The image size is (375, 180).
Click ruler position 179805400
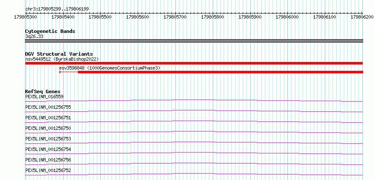63,17
